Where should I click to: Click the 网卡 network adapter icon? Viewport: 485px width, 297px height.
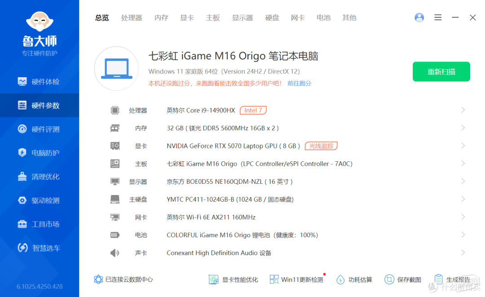pos(115,217)
